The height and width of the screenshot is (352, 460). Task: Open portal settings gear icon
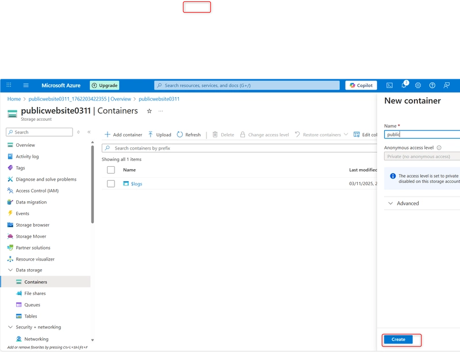pyautogui.click(x=418, y=85)
